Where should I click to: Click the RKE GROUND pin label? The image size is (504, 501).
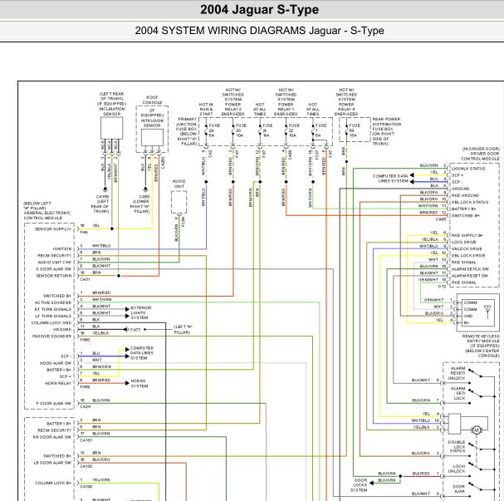point(465,195)
